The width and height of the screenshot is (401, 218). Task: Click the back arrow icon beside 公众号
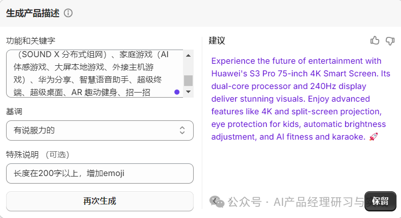click(217, 201)
